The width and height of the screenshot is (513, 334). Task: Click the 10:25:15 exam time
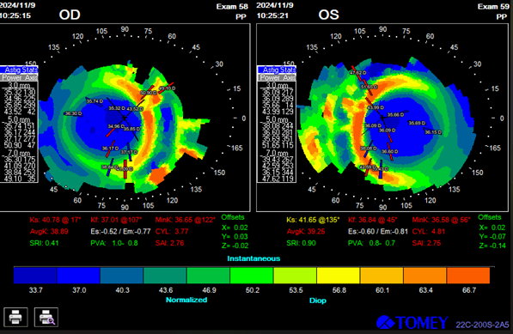(15, 15)
